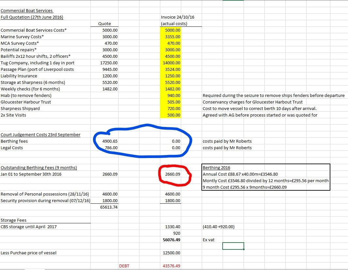Click the 'Full Quotation (27th June 2016)' cell
Screen dimensions: 348x270
click(x=32, y=17)
